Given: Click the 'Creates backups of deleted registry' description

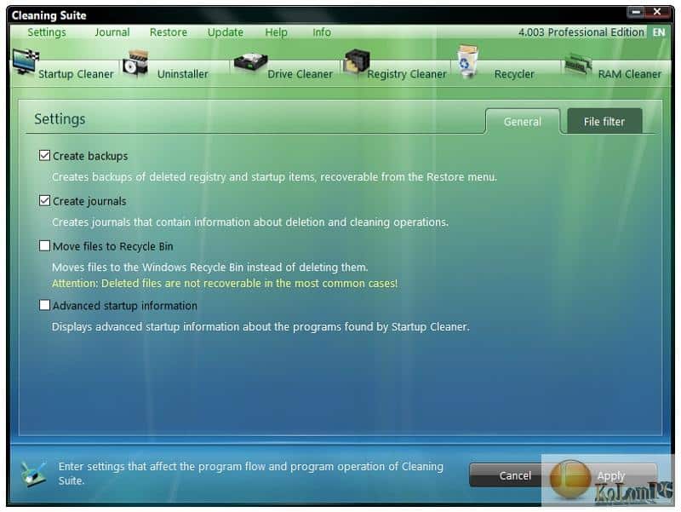Looking at the screenshot, I should coord(274,177).
